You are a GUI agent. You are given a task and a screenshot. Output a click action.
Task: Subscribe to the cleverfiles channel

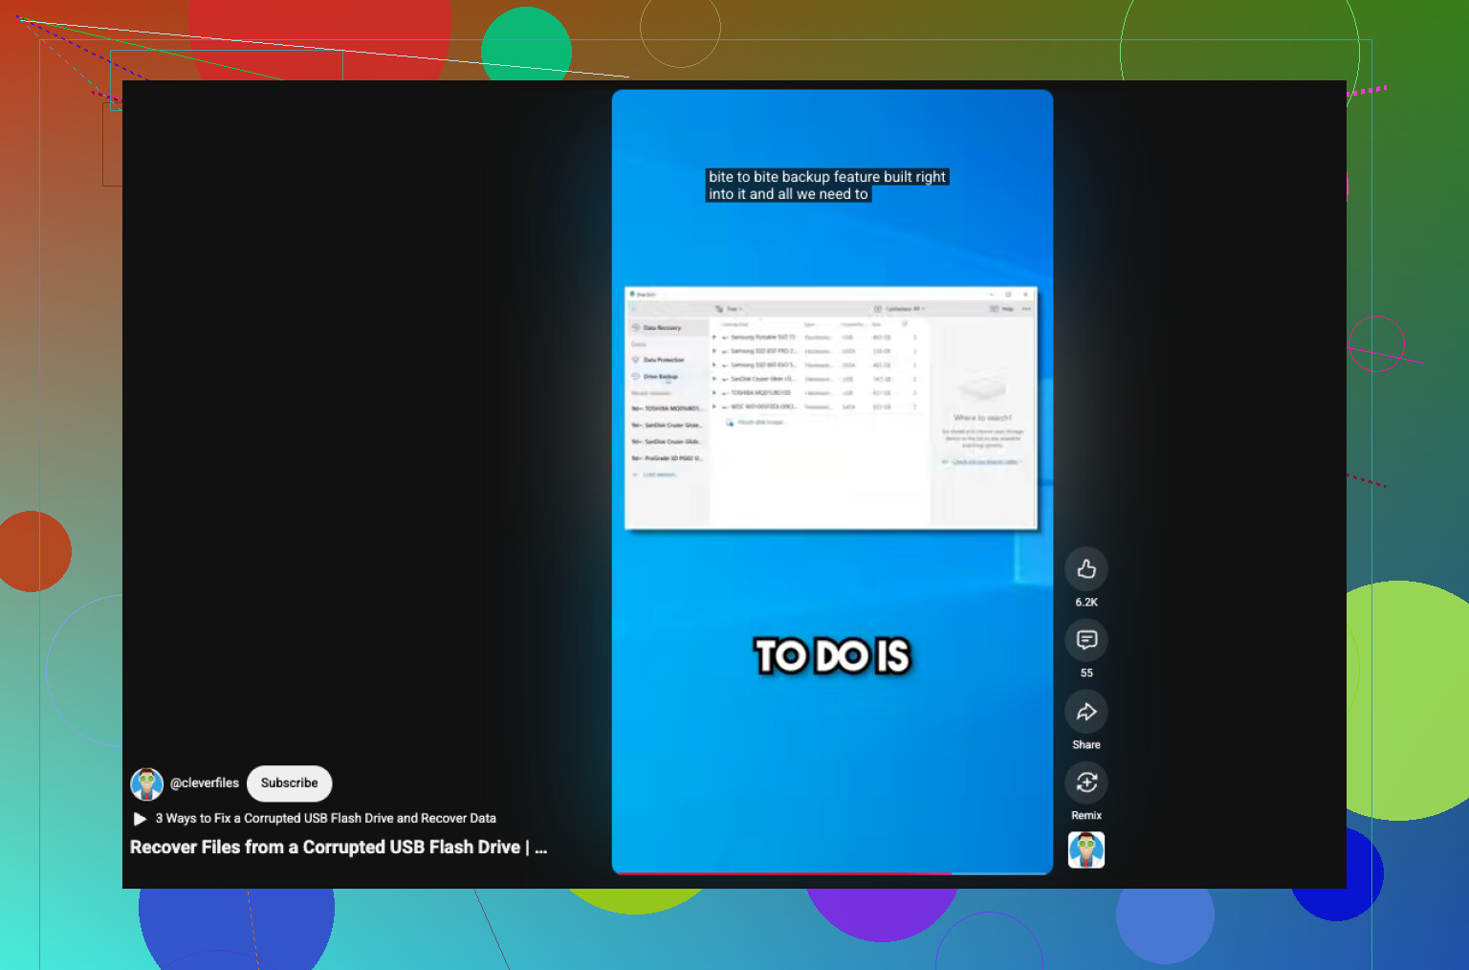pyautogui.click(x=289, y=783)
